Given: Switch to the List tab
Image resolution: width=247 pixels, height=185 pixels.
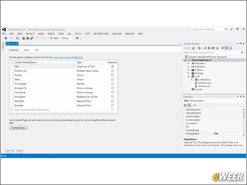Looking at the screenshot, I should (x=37, y=50).
